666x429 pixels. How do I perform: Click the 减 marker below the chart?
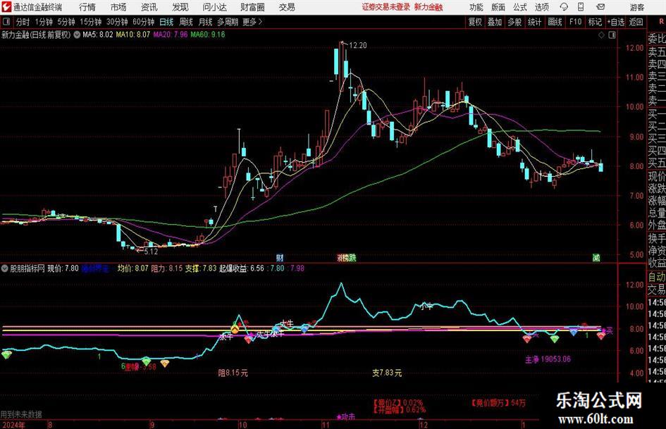596,258
